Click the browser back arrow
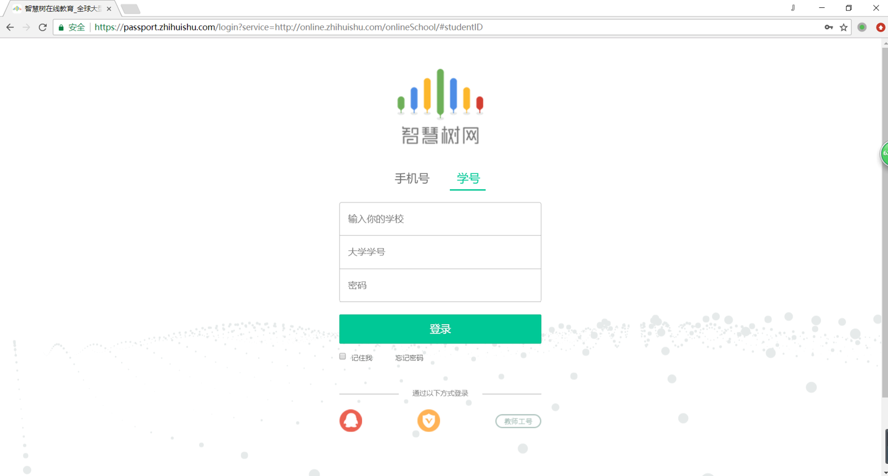Image resolution: width=888 pixels, height=476 pixels. point(10,27)
